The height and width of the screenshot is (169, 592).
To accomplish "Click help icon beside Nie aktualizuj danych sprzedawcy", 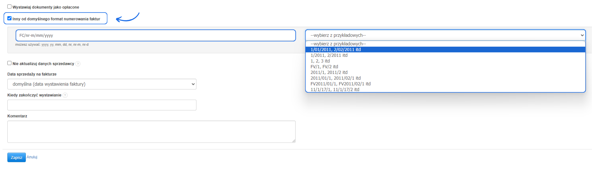I will point(78,64).
